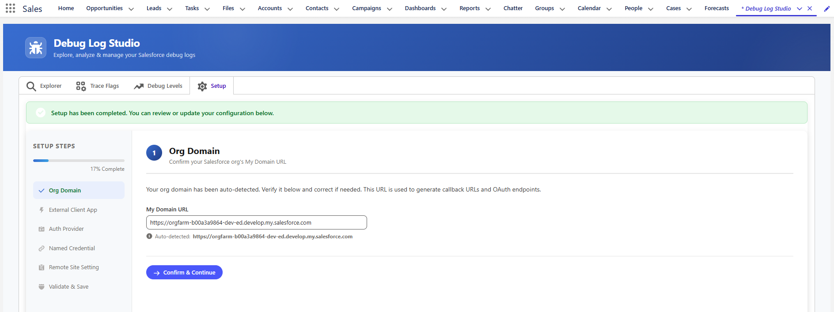Switch to the Trace Flags tab
The width and height of the screenshot is (834, 312).
[x=98, y=86]
